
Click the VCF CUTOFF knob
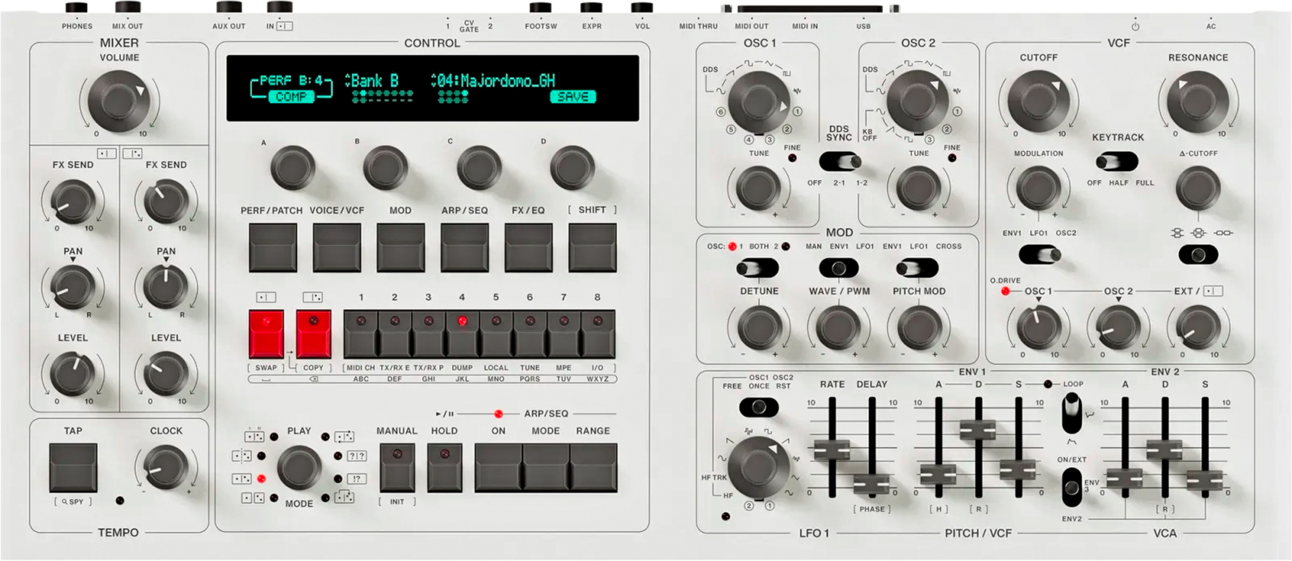coord(1039,102)
